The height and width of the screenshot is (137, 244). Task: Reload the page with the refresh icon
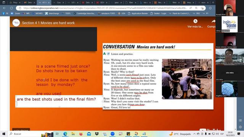pos(11,8)
